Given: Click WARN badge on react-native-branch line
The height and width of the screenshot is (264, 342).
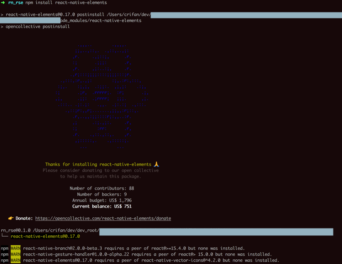Looking at the screenshot, I should tap(15, 248).
